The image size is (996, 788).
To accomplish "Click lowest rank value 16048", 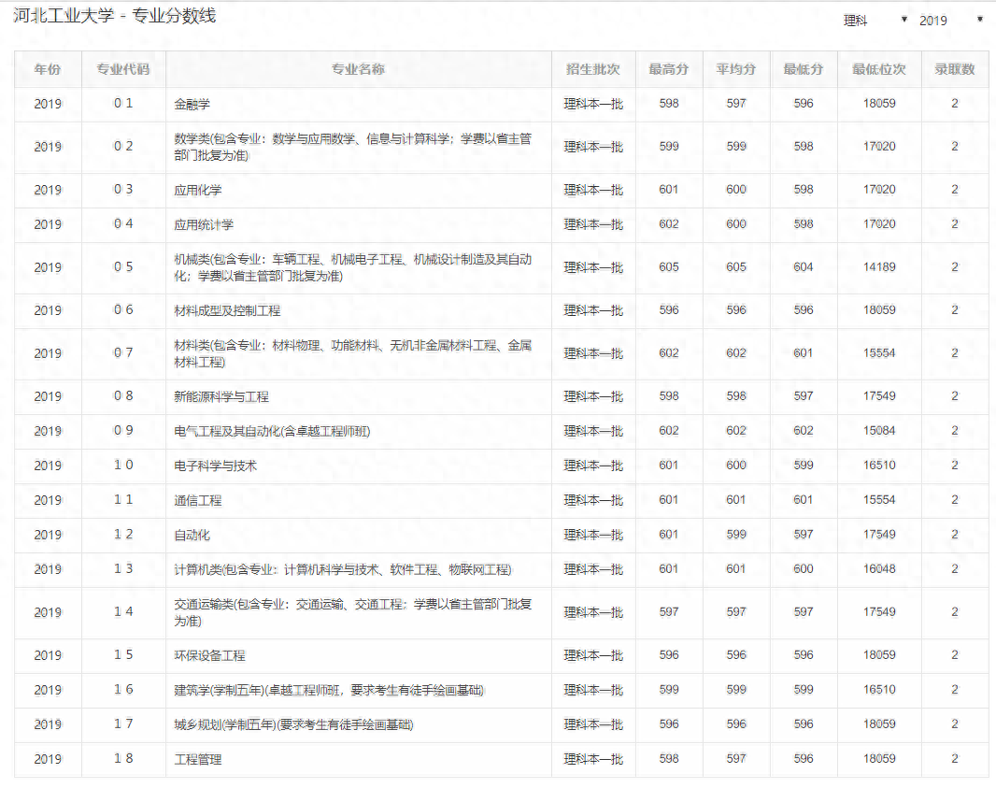I will [879, 568].
